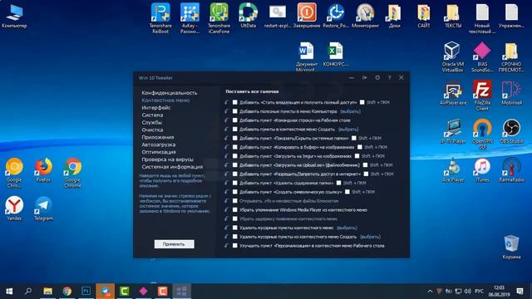
Task: Click volume speaker icon in tray
Action: 468,292
